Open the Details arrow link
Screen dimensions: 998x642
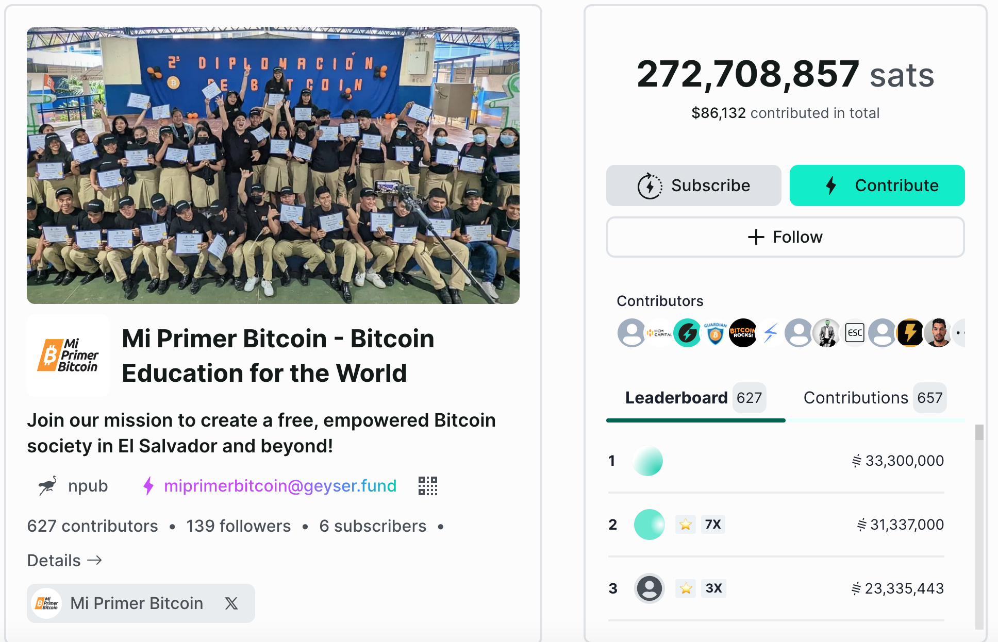tap(64, 560)
